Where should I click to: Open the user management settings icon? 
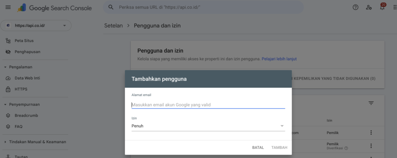(x=369, y=7)
